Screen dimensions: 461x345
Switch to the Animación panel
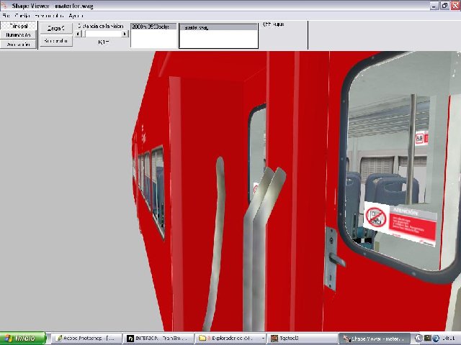19,44
